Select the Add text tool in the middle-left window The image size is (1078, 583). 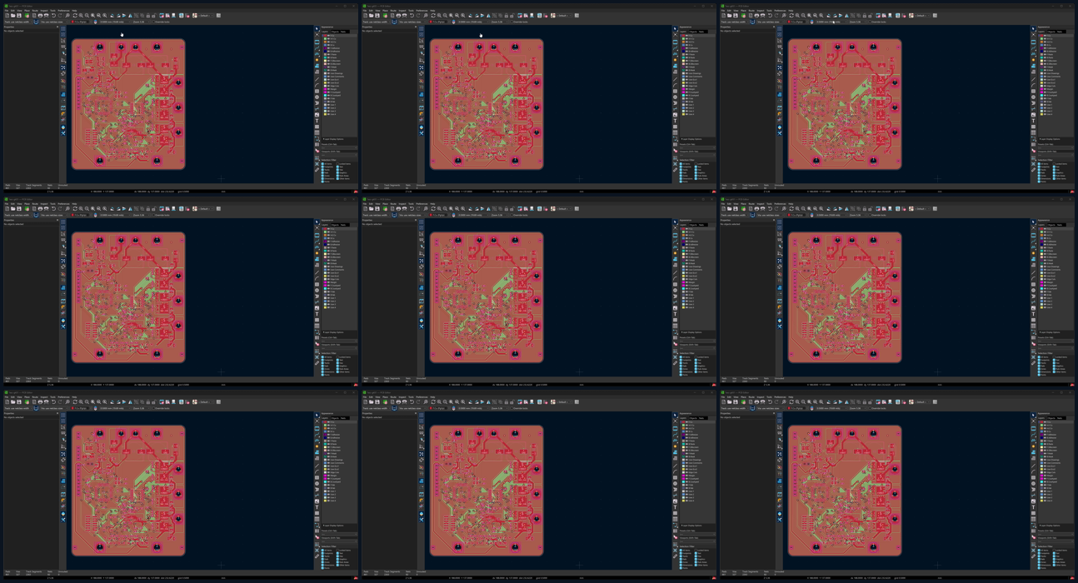[317, 314]
